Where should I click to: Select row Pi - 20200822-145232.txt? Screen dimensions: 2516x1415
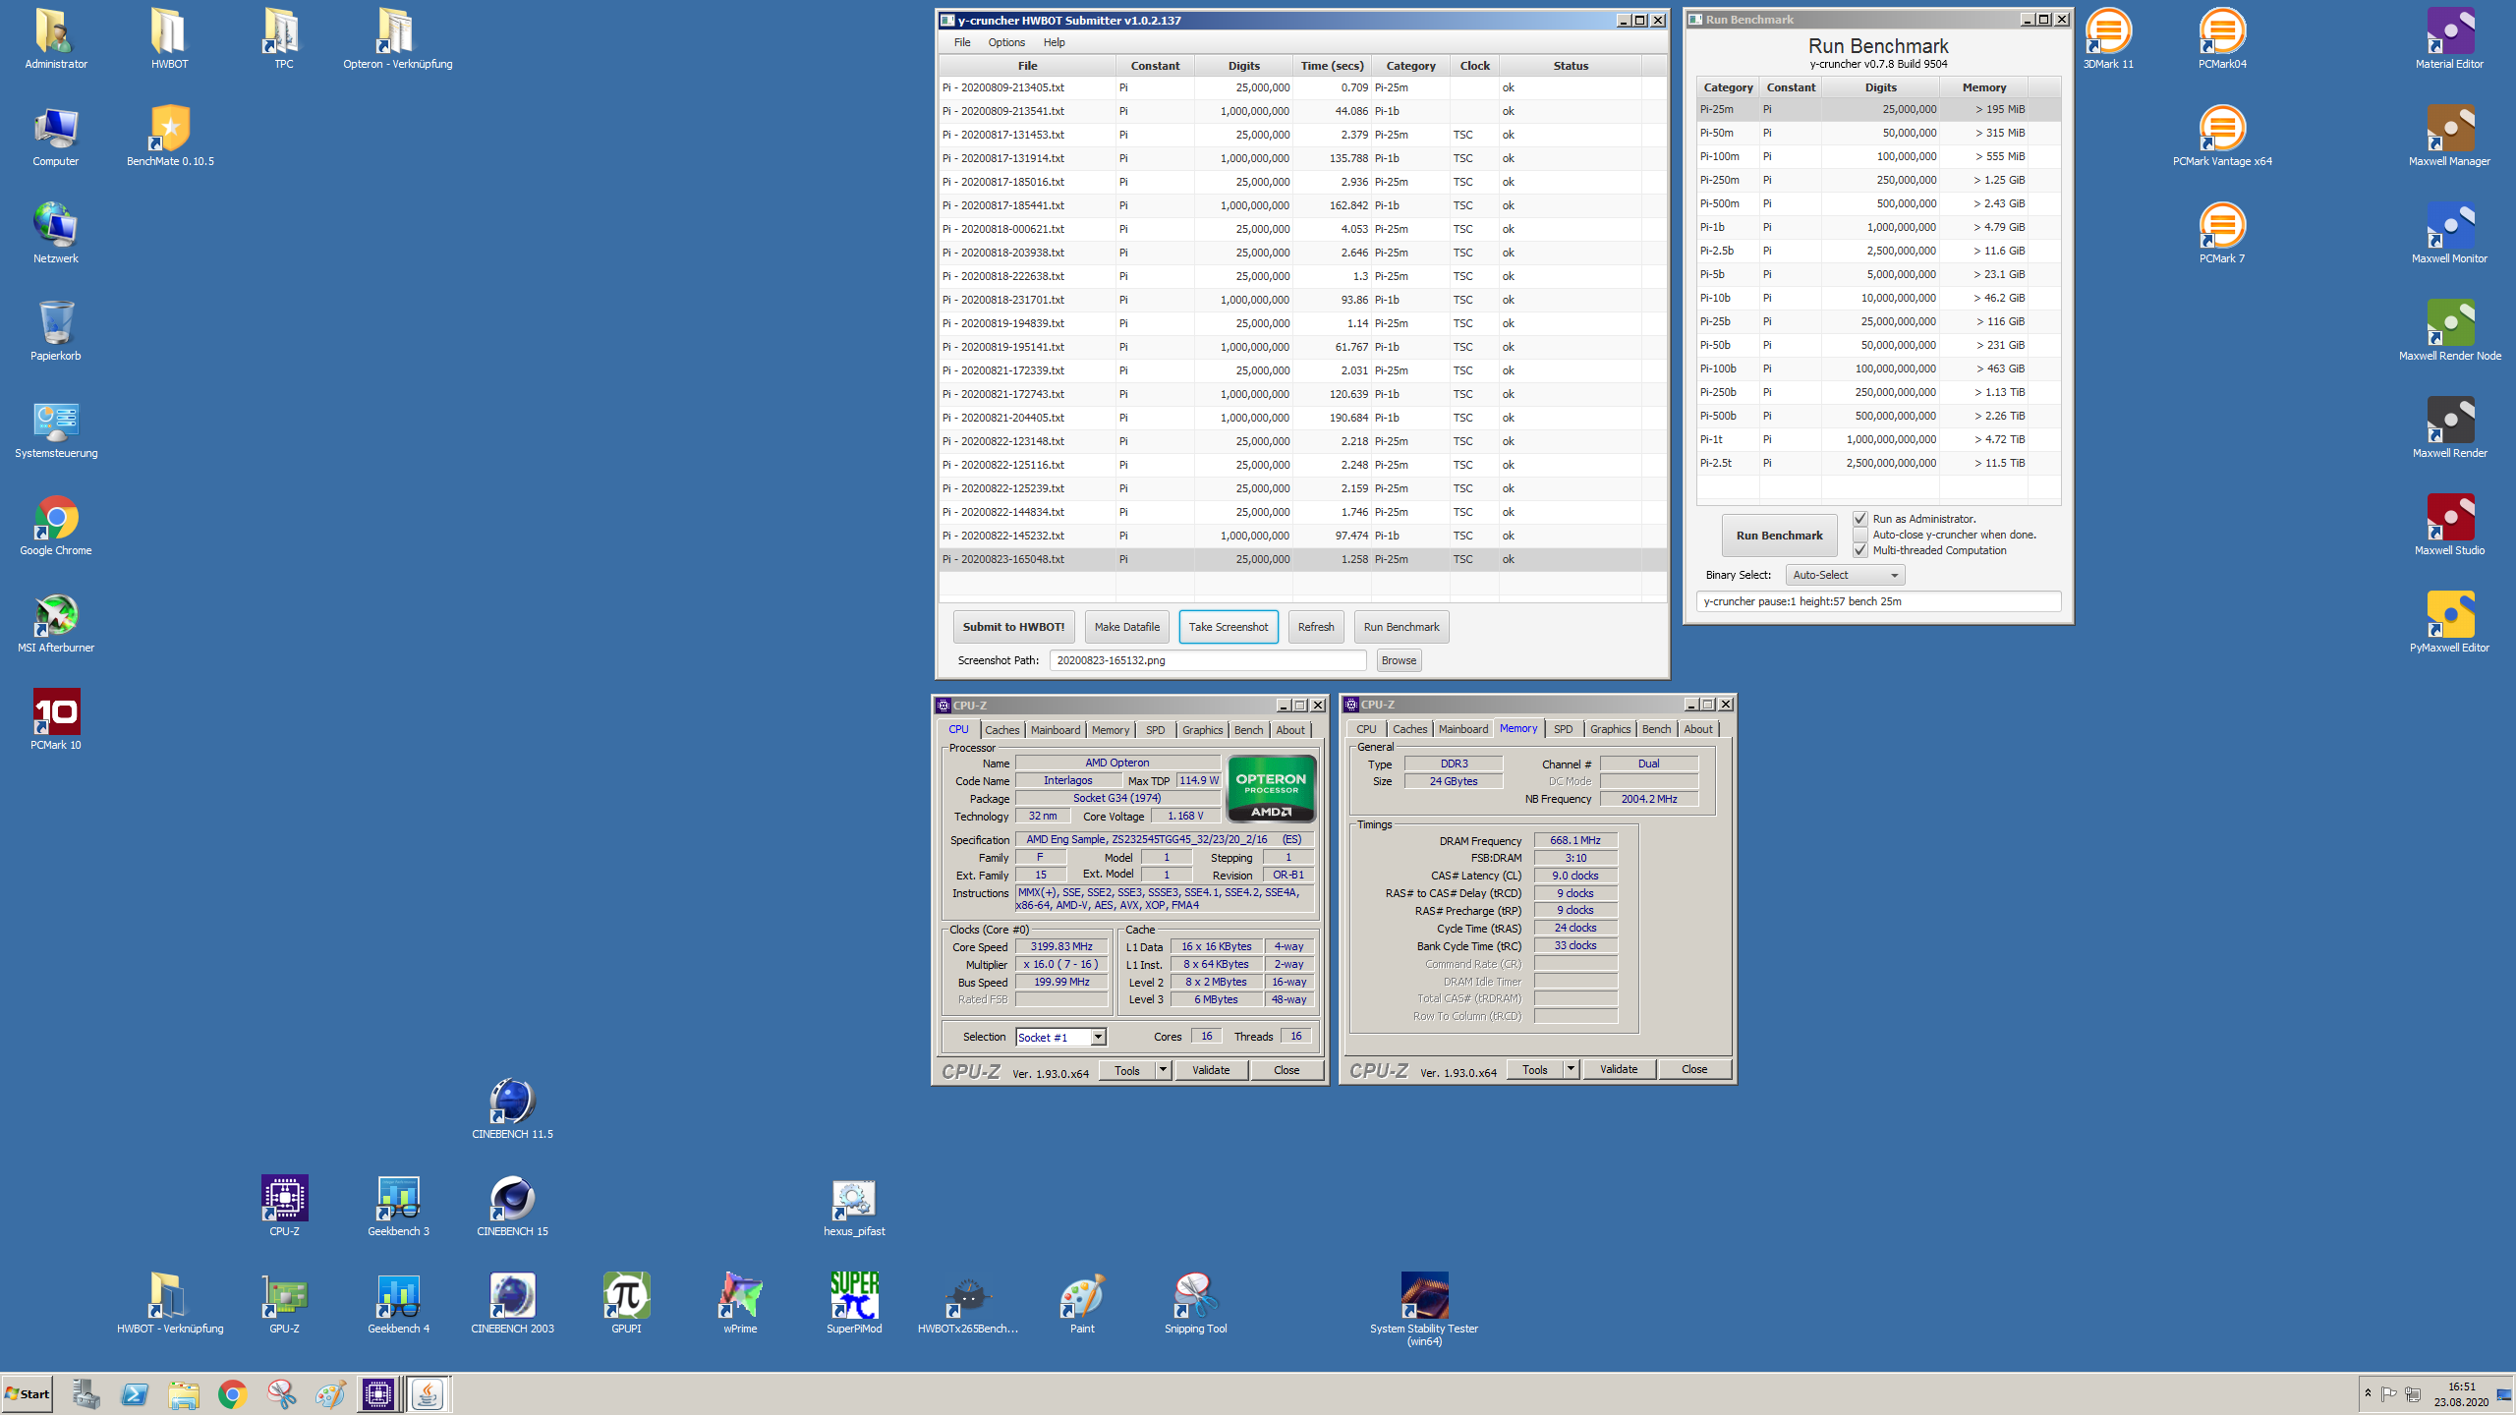click(x=1303, y=536)
